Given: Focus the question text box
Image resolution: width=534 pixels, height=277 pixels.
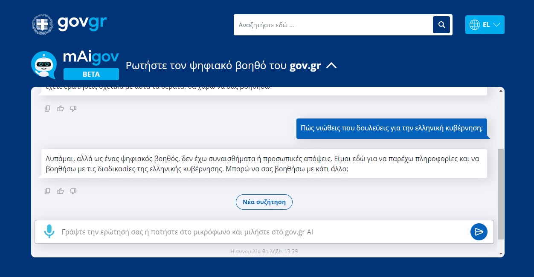Looking at the screenshot, I should point(264,232).
